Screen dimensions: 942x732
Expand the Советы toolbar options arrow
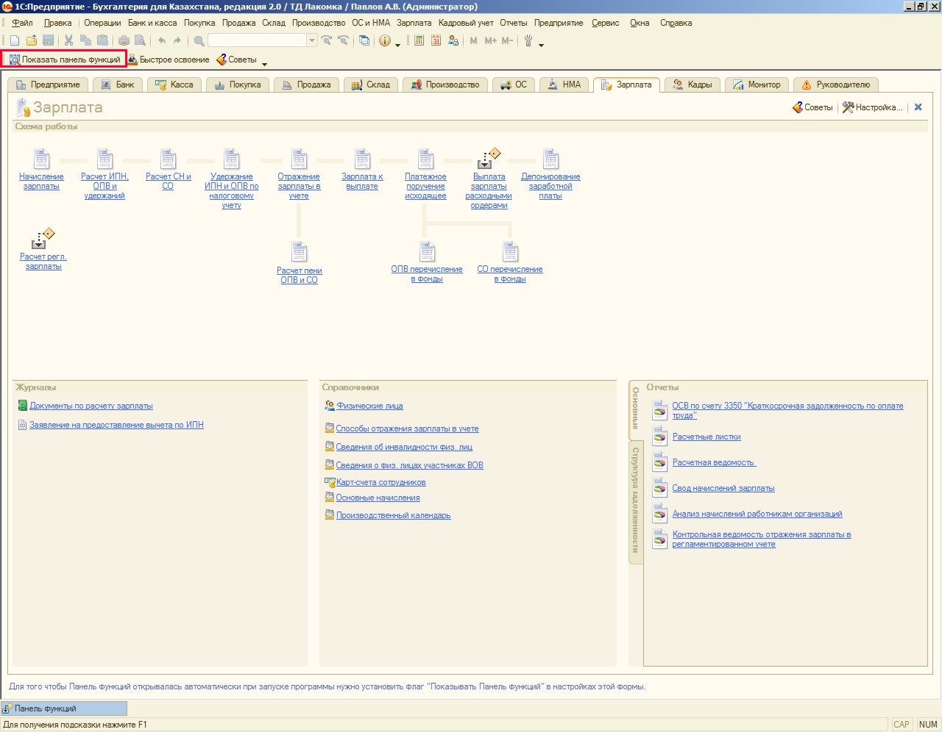pyautogui.click(x=264, y=64)
